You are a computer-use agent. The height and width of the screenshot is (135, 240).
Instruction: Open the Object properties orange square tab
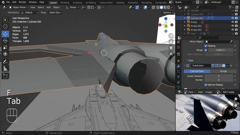pos(178,61)
